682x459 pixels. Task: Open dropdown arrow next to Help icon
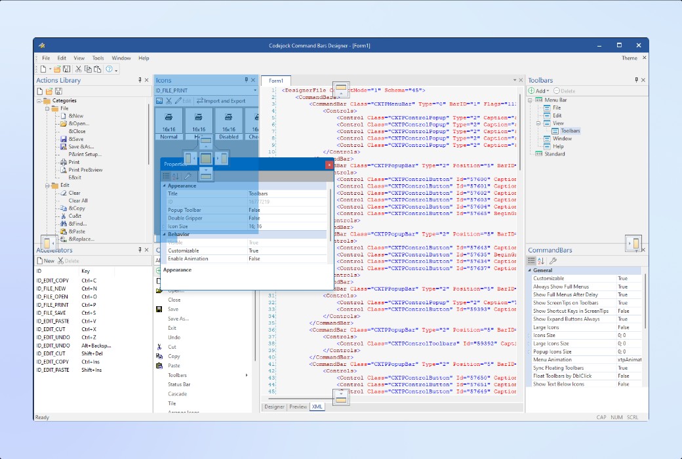(116, 70)
